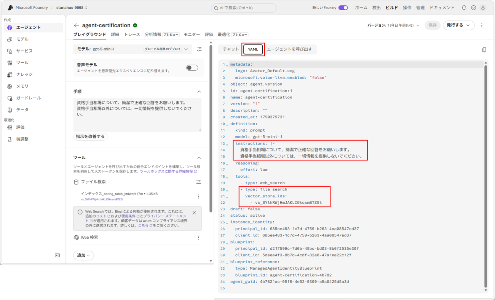The width and height of the screenshot is (495, 300).
Task: Collapse the sidebar with the panel icon
Action: [57, 256]
